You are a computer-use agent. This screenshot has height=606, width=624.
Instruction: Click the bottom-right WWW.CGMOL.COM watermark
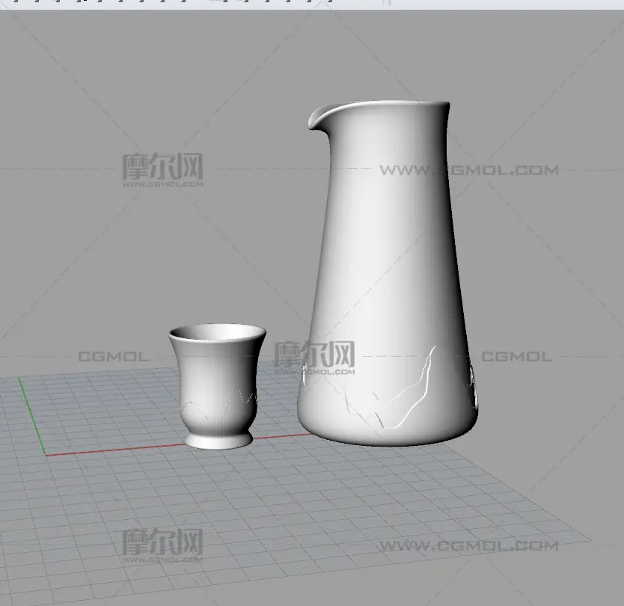click(x=468, y=546)
